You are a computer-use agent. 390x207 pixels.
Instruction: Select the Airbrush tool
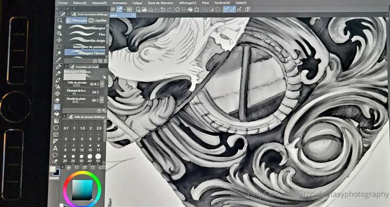[58, 87]
